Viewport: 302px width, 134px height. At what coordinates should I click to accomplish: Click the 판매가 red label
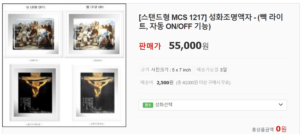(150, 46)
